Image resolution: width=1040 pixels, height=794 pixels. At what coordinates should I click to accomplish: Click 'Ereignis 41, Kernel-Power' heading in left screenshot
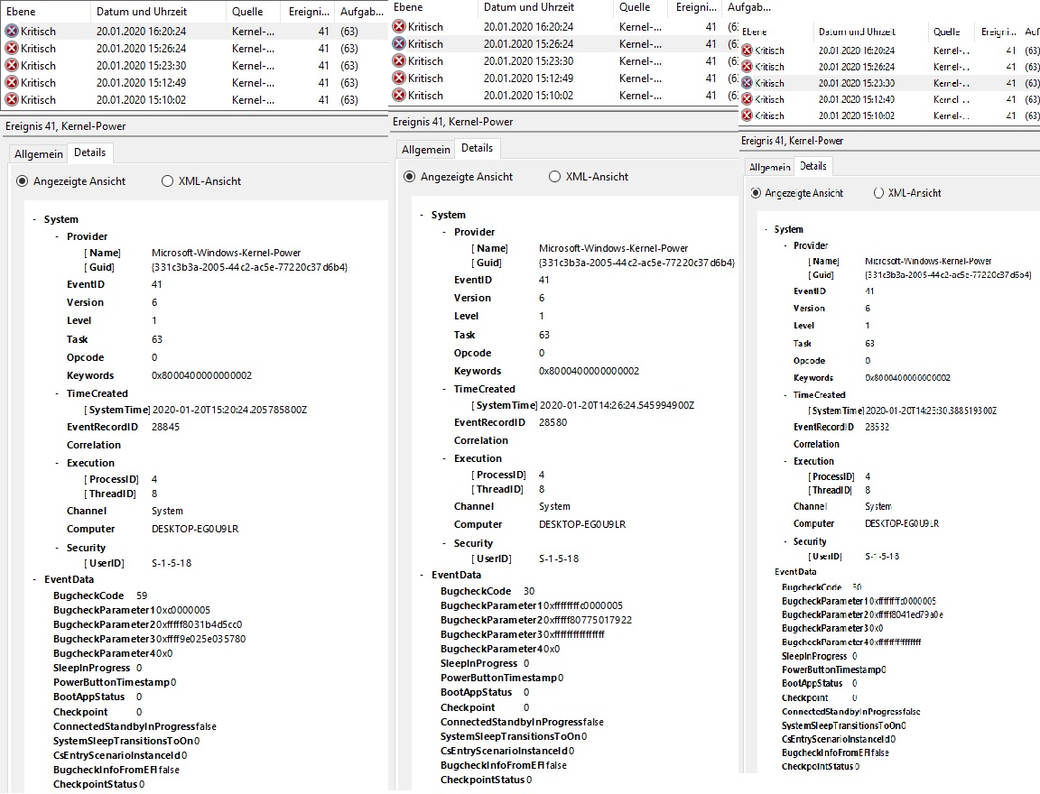[66, 126]
